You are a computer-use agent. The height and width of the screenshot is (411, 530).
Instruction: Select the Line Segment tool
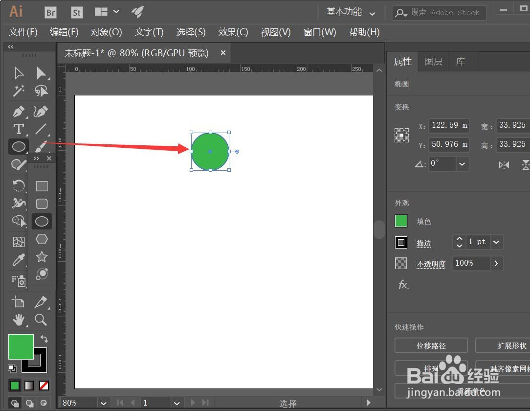pos(41,129)
